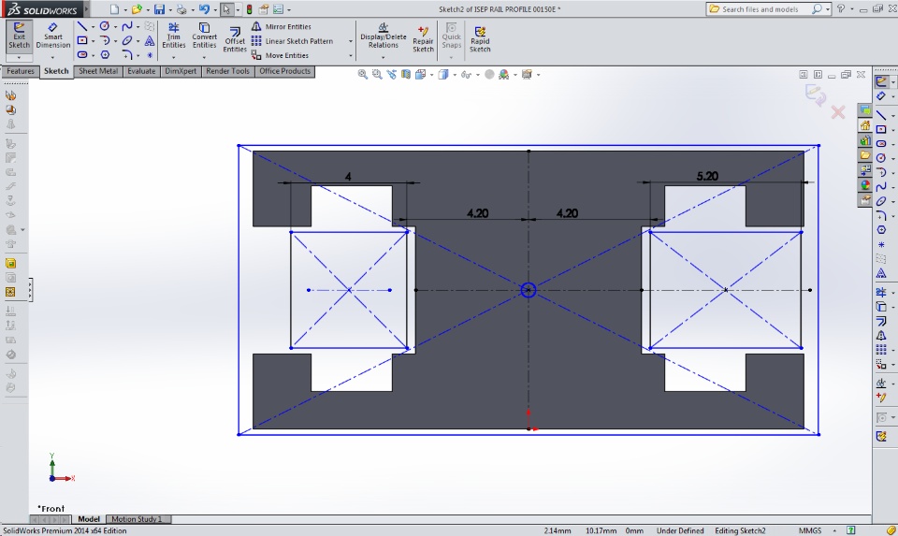Select the Slot tool in the Sketch ribbon

click(x=82, y=55)
